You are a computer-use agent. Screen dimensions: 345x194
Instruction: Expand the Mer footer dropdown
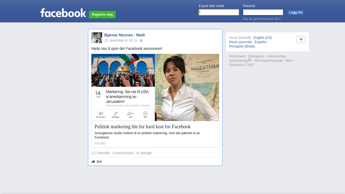click(290, 61)
